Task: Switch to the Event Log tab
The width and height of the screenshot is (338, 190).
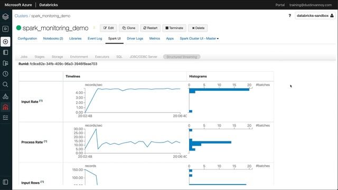Action: pos(95,39)
